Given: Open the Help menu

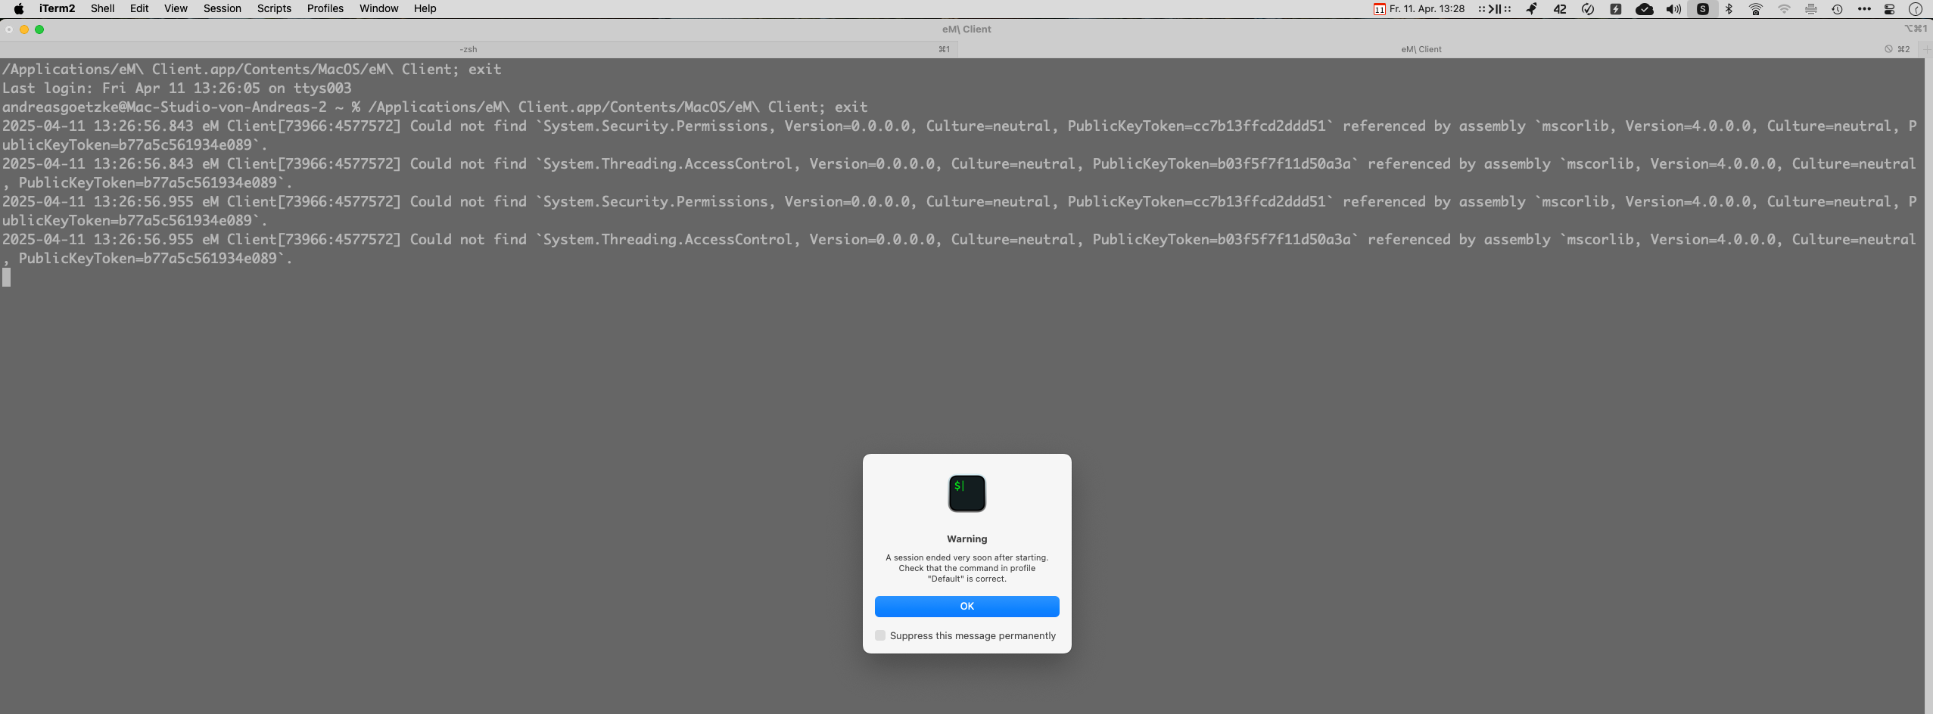Looking at the screenshot, I should coord(425,8).
